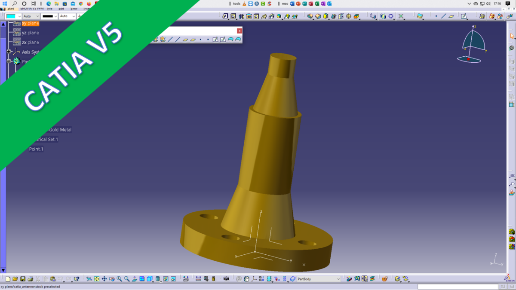Close the floating toolbar with red X
The width and height of the screenshot is (516, 290).
[240, 31]
